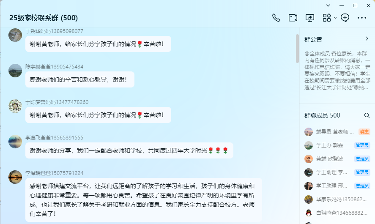Start a video call with the group

[x=293, y=18]
